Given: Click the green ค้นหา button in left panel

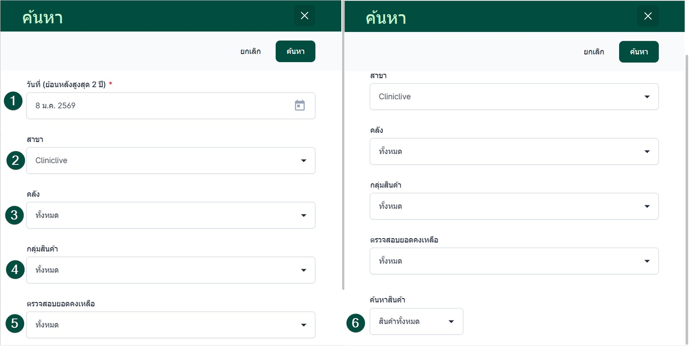Looking at the screenshot, I should [295, 51].
